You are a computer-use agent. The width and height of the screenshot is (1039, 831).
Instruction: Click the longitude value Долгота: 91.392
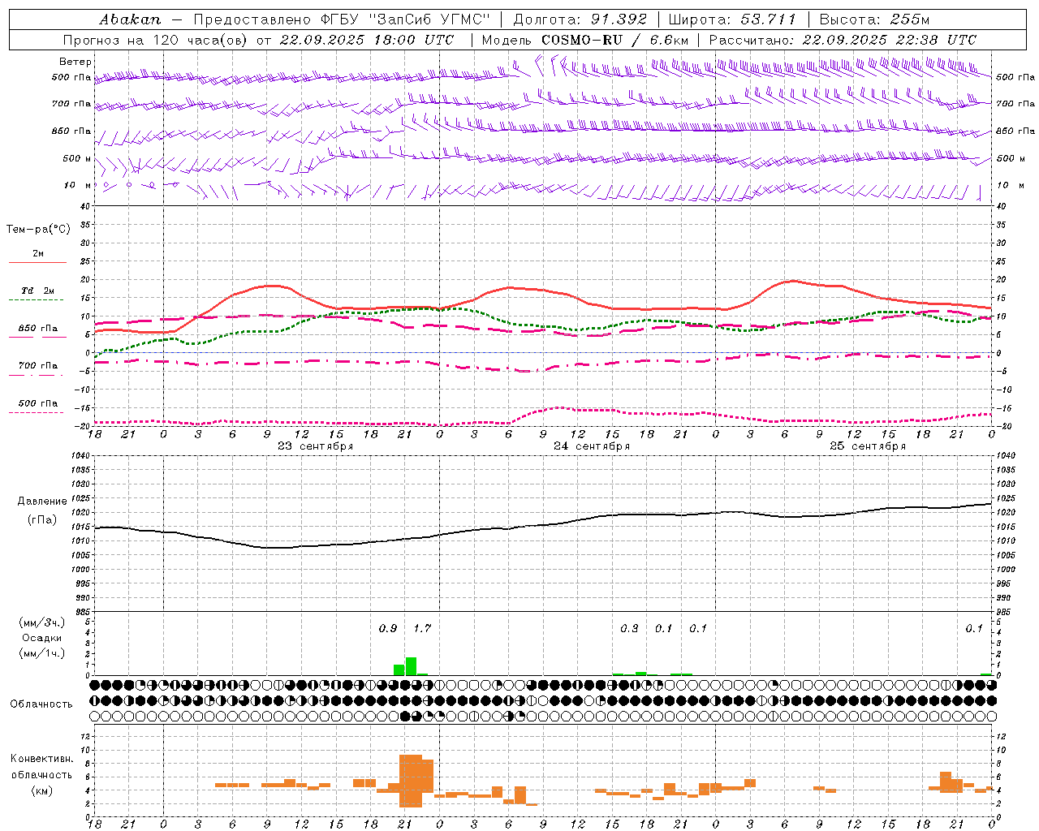click(580, 19)
